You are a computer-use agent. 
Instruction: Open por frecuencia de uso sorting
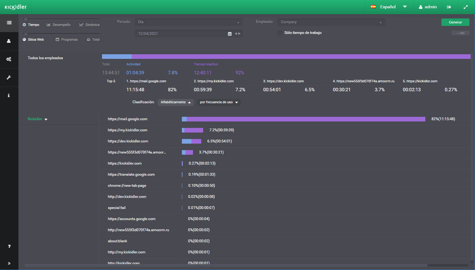point(219,102)
